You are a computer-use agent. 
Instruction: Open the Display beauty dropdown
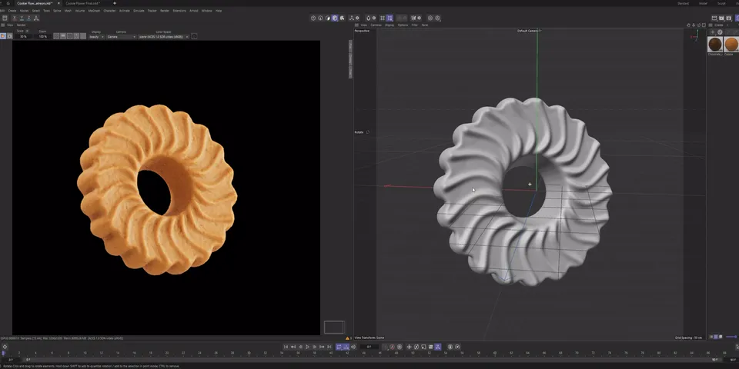click(97, 36)
